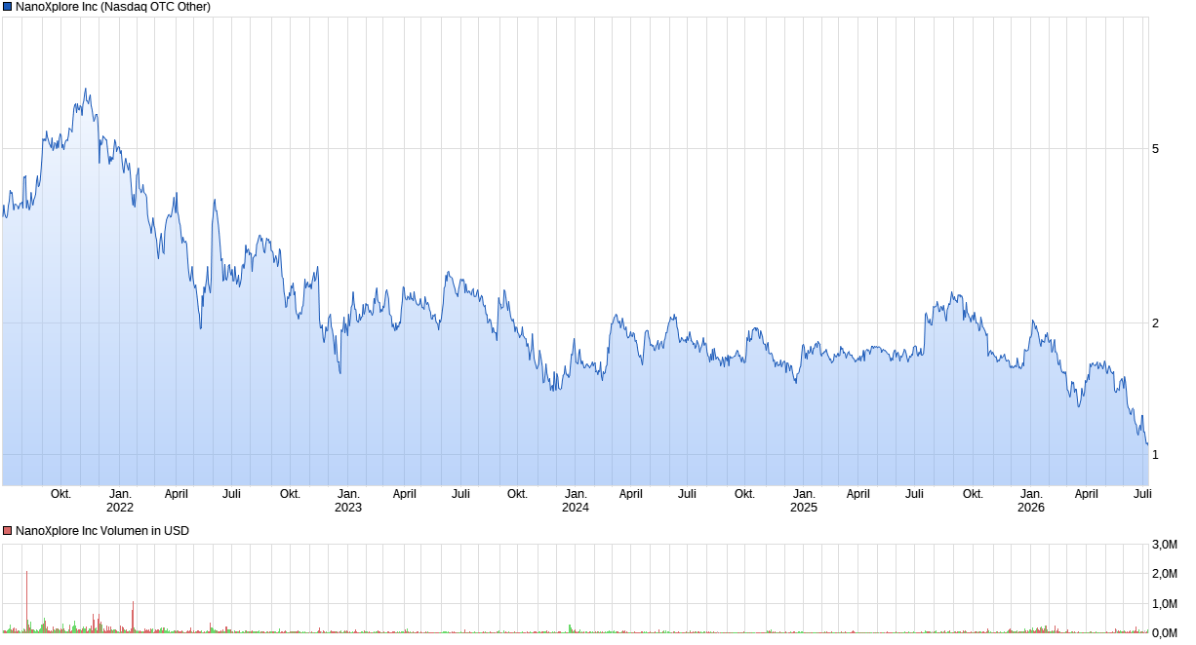
Task: Select the 'NanoXplore Inc (Nasdaq OTC Other)' title
Action: [x=113, y=7]
